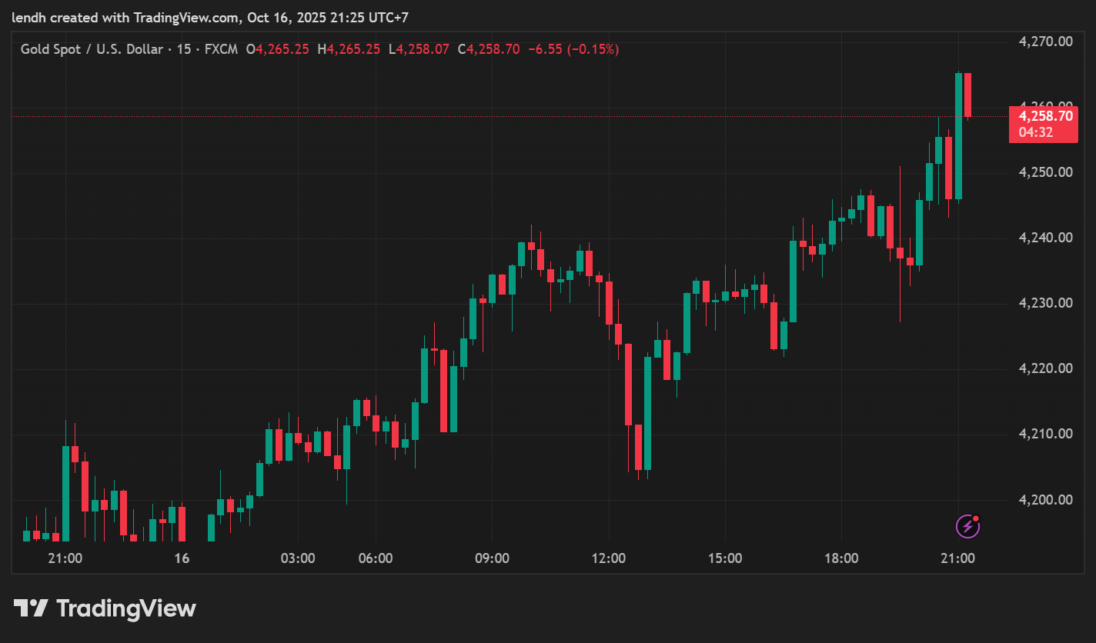This screenshot has width=1096, height=643.
Task: Click the purple lightning bolt icon
Action: point(967,526)
